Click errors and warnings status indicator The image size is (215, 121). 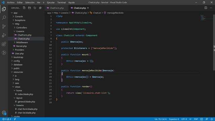point(7,119)
